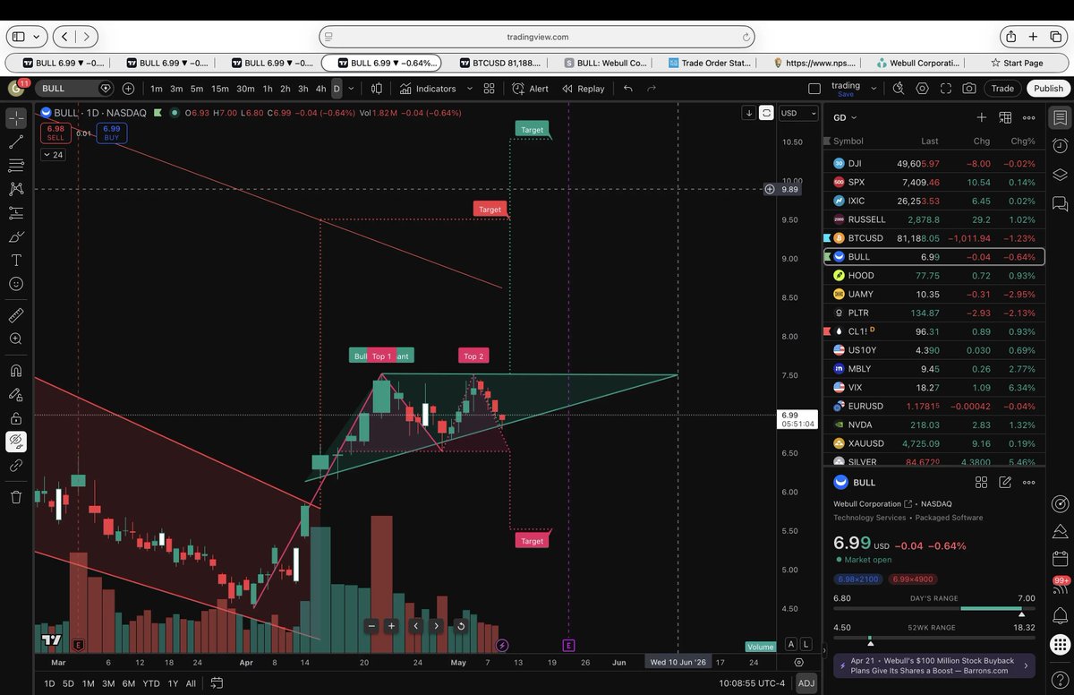Open indicator templates grid icon
The height and width of the screenshot is (695, 1074).
489,89
